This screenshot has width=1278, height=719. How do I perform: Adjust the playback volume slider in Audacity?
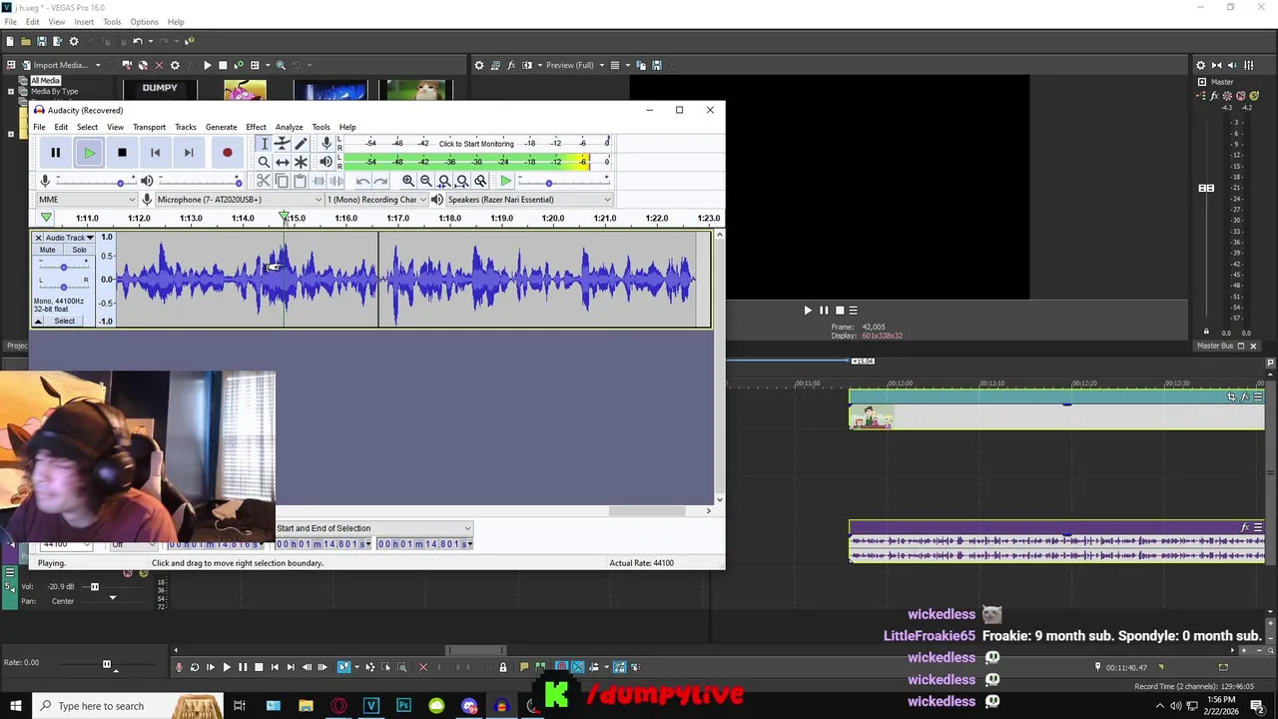(x=200, y=181)
